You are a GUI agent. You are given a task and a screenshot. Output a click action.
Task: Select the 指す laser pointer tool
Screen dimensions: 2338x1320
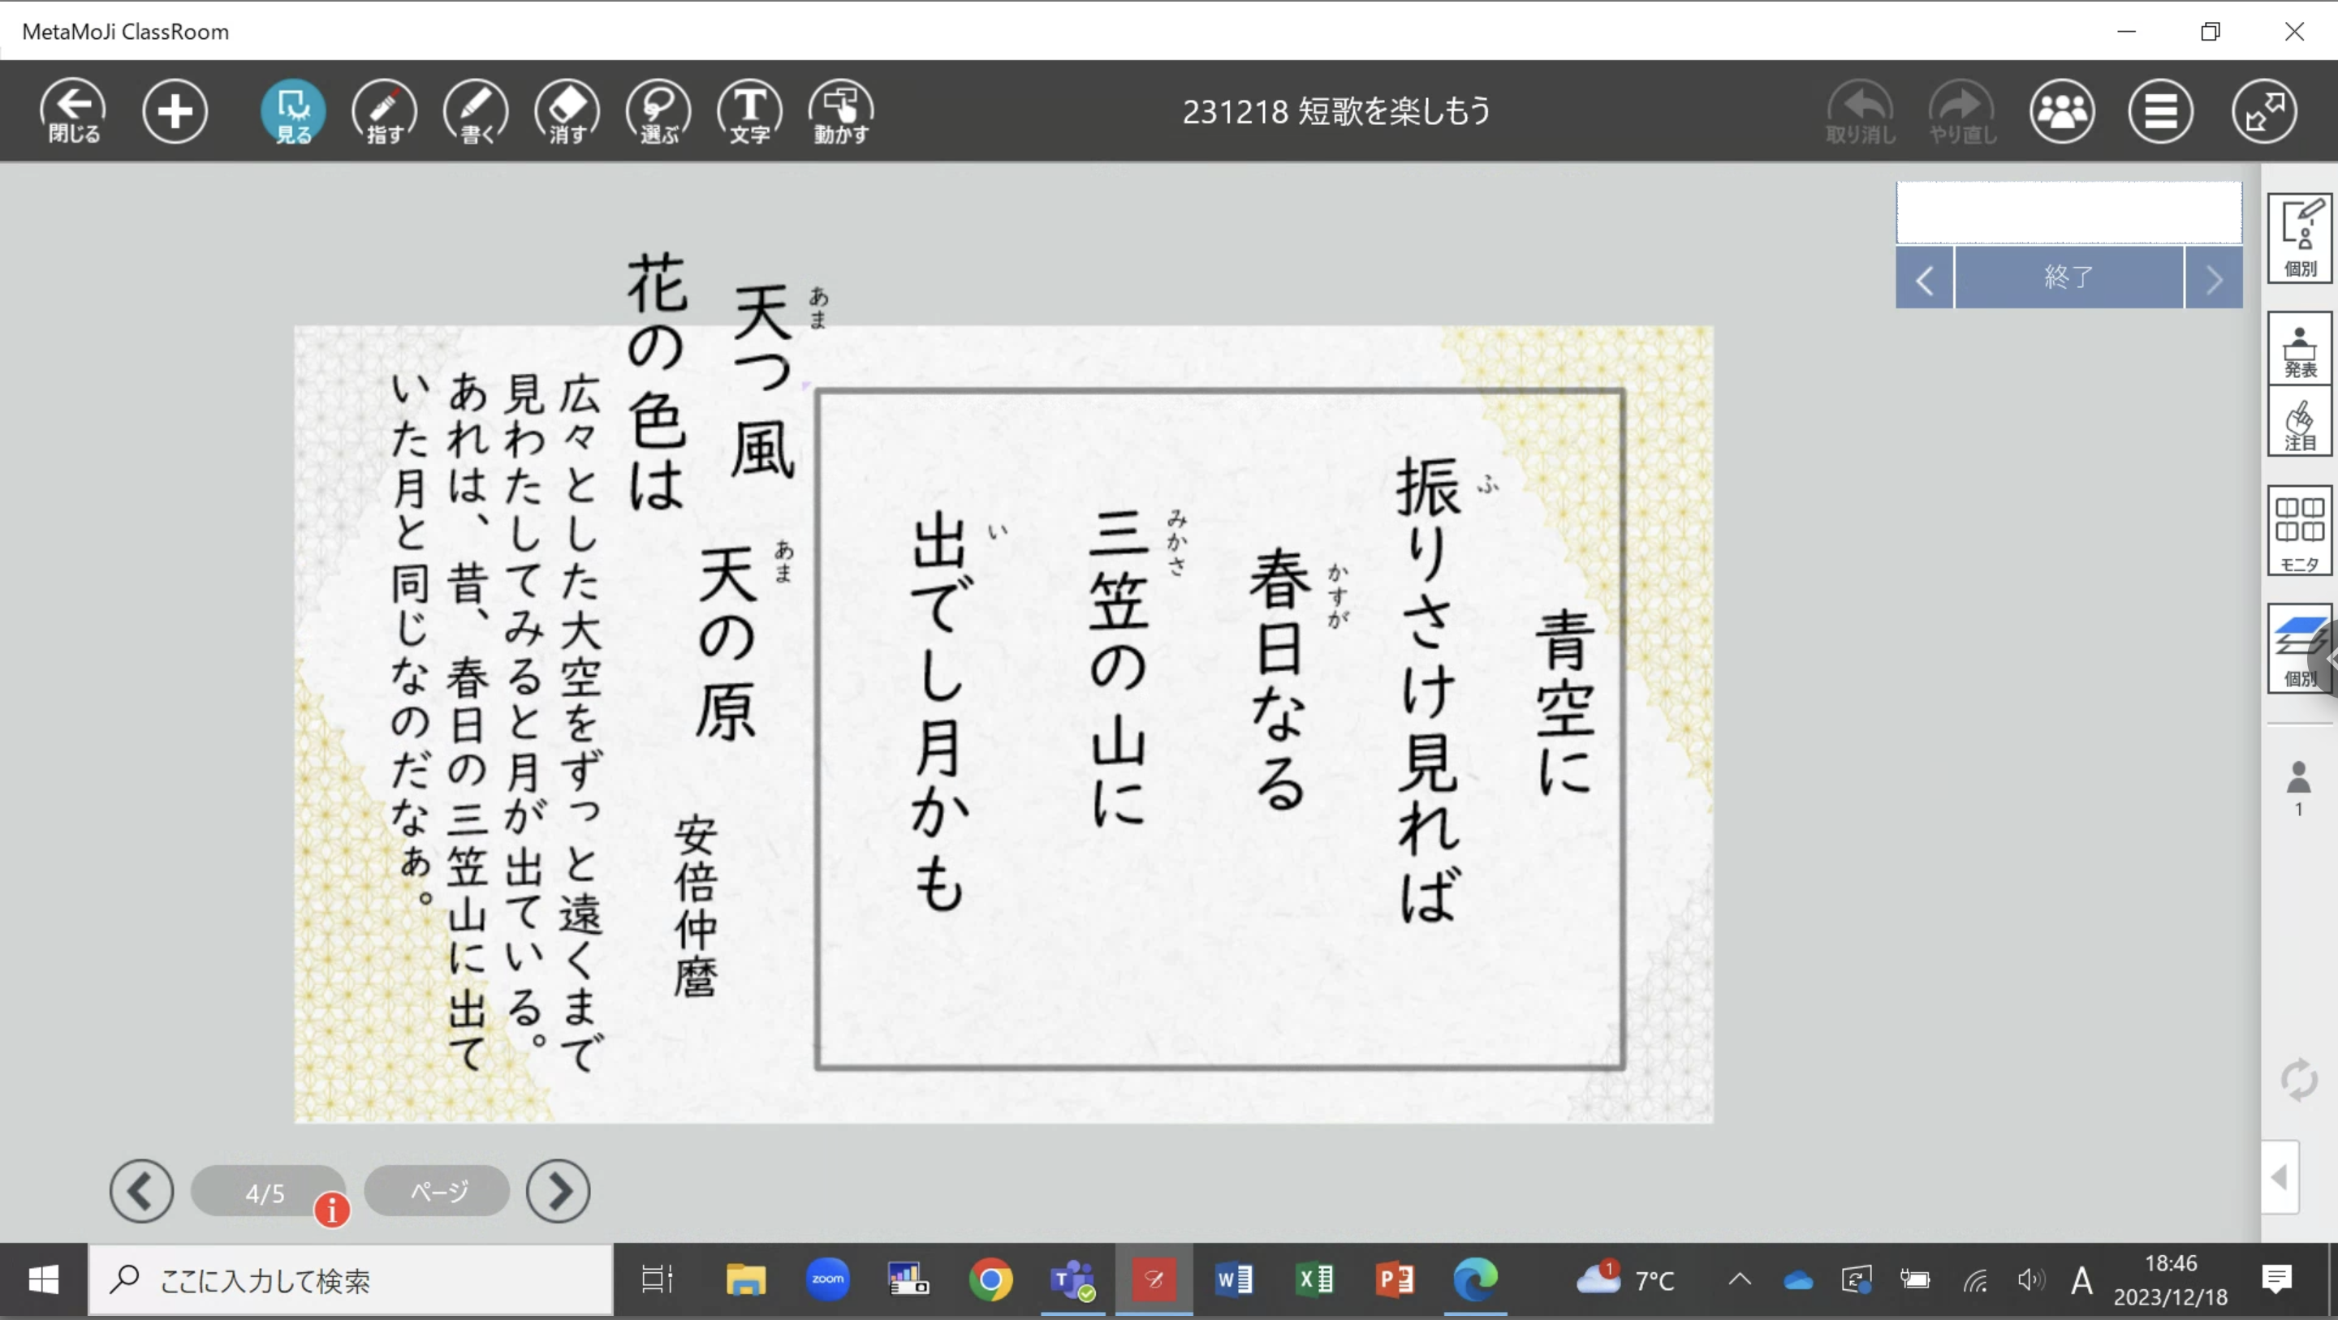tap(385, 110)
